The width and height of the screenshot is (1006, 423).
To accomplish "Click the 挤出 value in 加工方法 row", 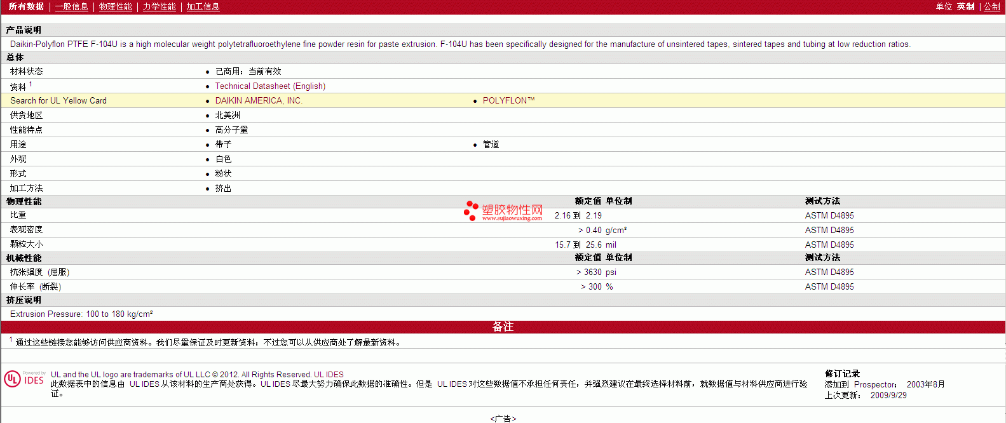I will click(x=223, y=188).
